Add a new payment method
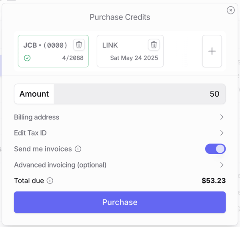The width and height of the screenshot is (240, 227). pyautogui.click(x=212, y=51)
